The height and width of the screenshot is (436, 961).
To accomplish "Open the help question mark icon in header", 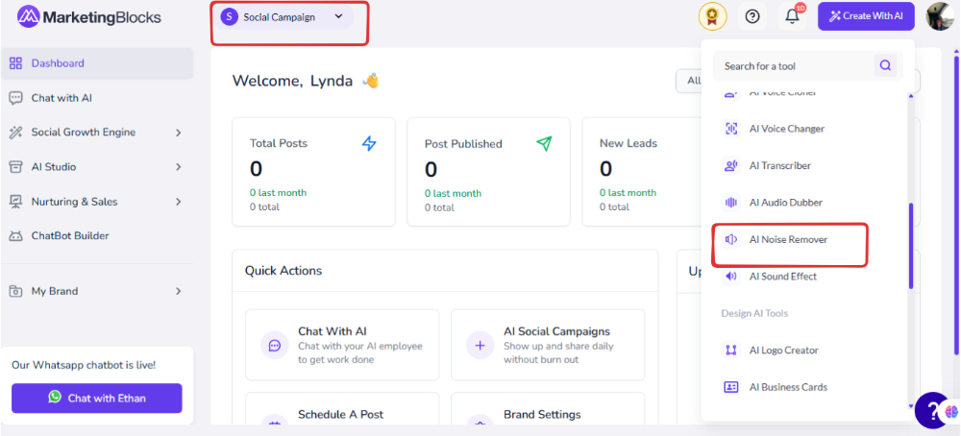I will (752, 16).
